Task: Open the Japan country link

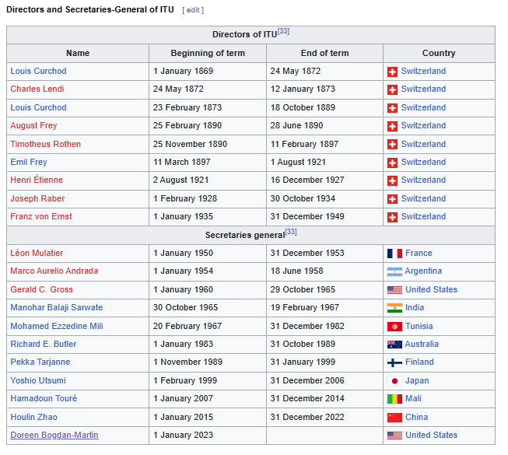Action: tap(417, 380)
